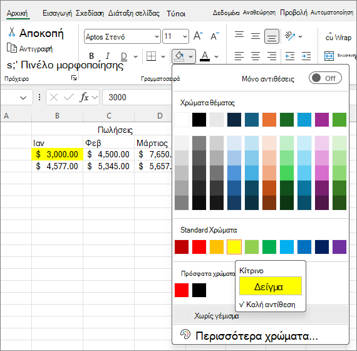Select the Χωρίς γέμισμα option
Screen dimensions: 357x351
pos(261,316)
